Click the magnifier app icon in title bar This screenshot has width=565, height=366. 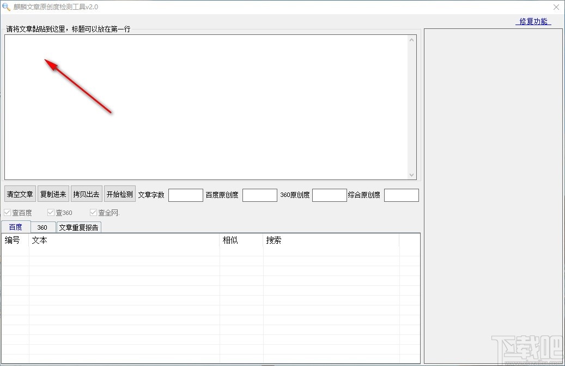click(6, 7)
